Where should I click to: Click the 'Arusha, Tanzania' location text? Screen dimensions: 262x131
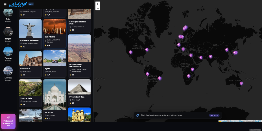tap(78, 27)
